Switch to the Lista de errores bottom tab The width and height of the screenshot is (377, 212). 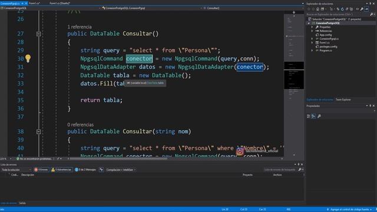tap(9, 203)
